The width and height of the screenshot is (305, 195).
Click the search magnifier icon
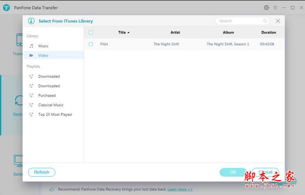pyautogui.click(x=265, y=21)
